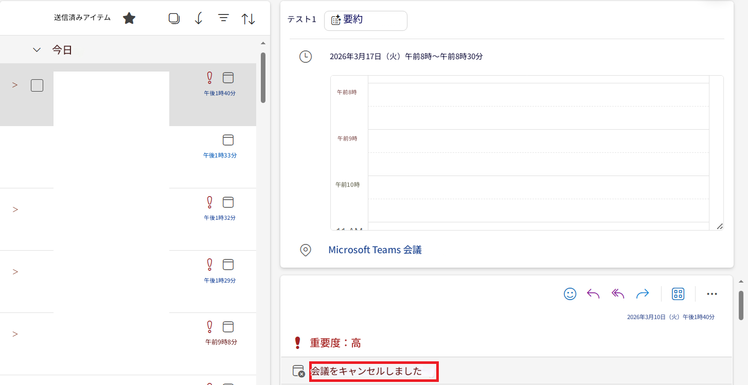Image resolution: width=748 pixels, height=385 pixels.
Task: Click the テスト1 subject text
Action: pos(302,20)
